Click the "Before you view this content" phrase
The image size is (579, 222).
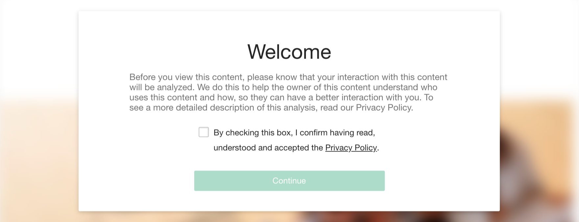(186, 77)
